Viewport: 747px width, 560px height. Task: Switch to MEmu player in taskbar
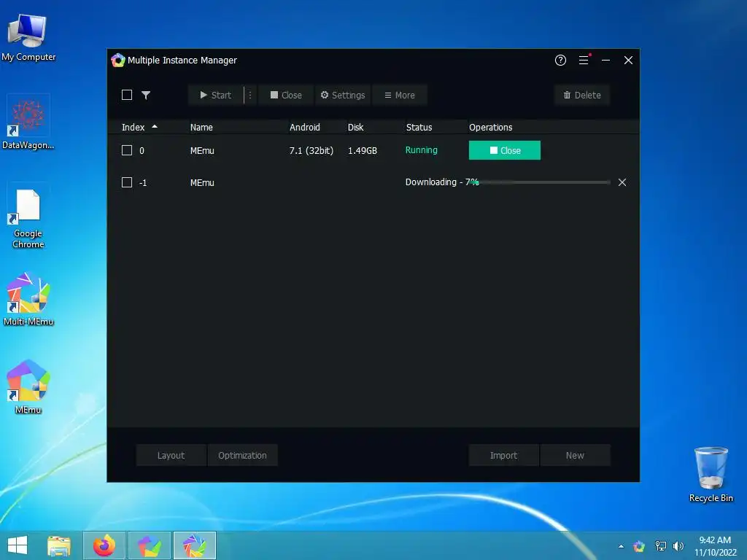pyautogui.click(x=149, y=545)
